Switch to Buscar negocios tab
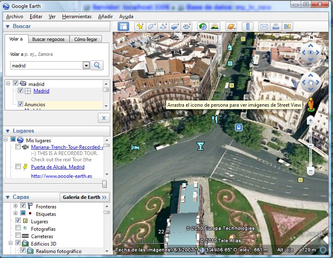The width and height of the screenshot is (333, 258). (x=48, y=39)
